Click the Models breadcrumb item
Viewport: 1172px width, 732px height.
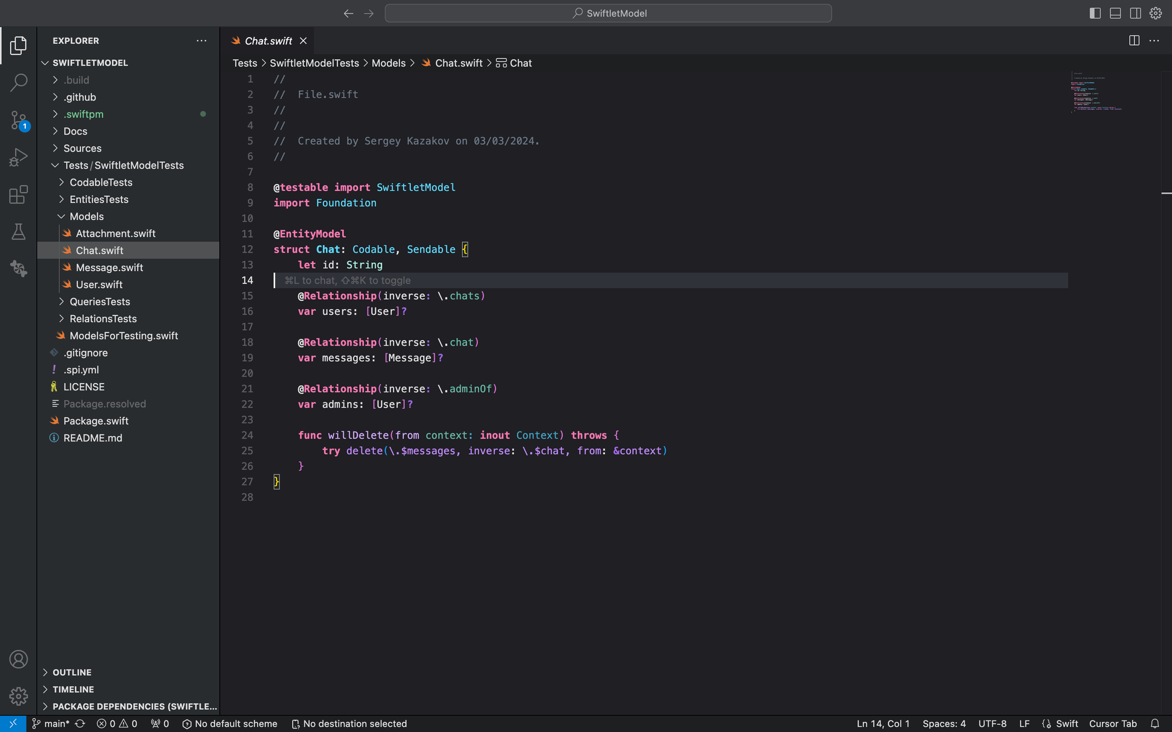click(x=389, y=63)
